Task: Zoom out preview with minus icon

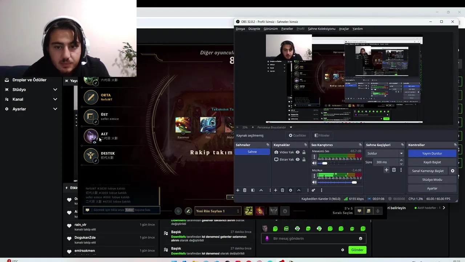Action: [237, 127]
